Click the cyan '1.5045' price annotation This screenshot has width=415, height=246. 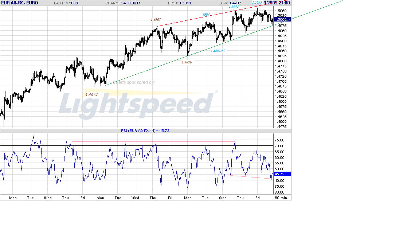(234, 6)
